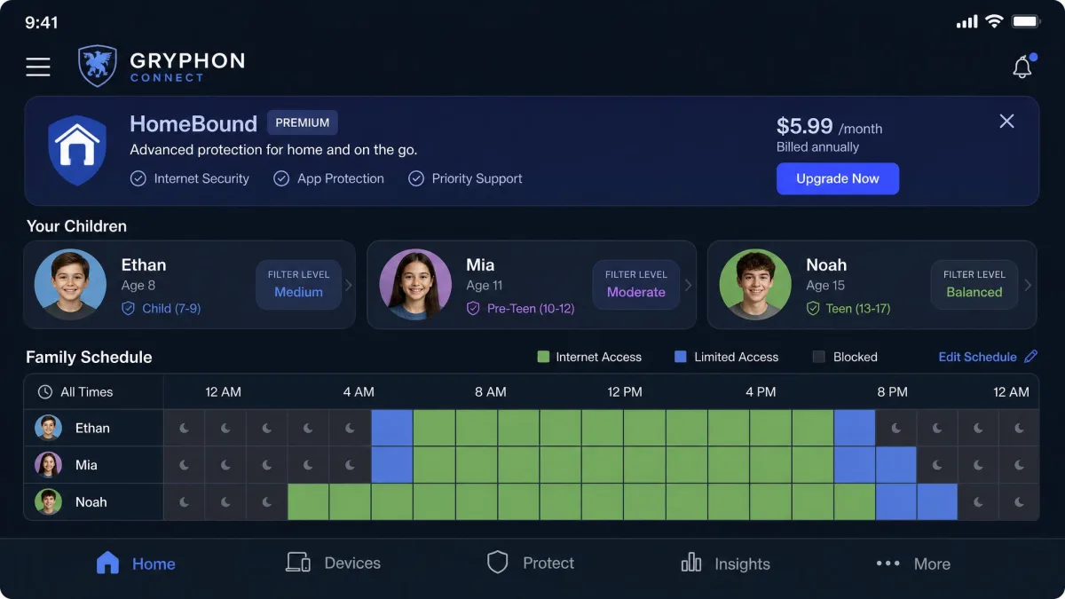Click the '$5.99 /month' price text
1065x599 pixels.
coord(829,126)
